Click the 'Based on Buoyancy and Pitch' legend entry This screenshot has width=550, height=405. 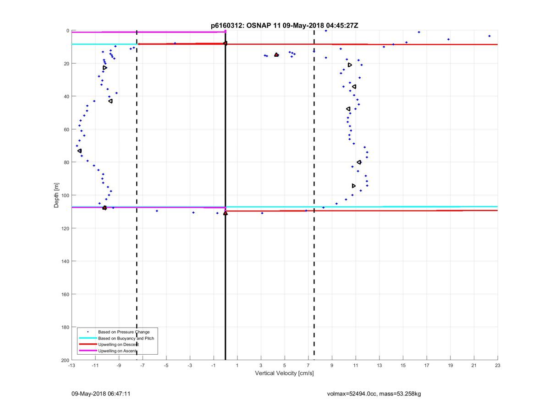pos(126,338)
